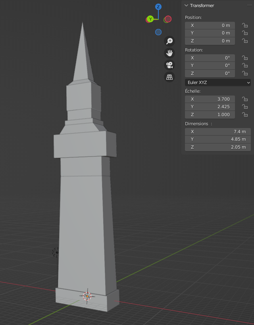Click the Dimensions Y field showing 4.85 m
The image size is (254, 325).
(x=217, y=140)
